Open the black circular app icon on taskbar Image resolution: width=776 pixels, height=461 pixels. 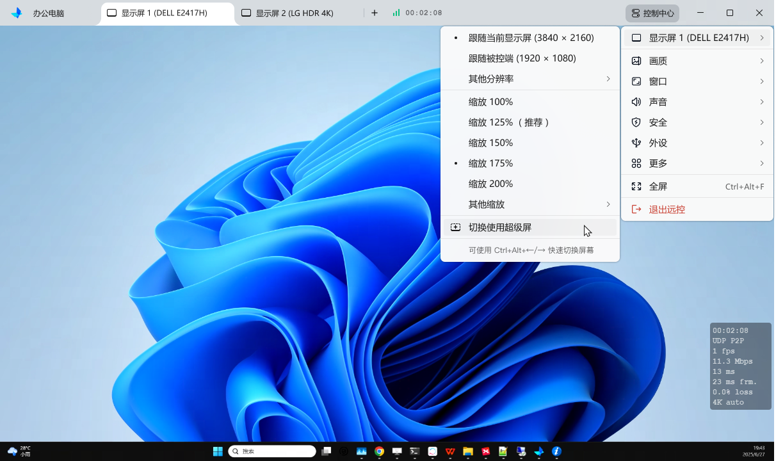tap(344, 451)
